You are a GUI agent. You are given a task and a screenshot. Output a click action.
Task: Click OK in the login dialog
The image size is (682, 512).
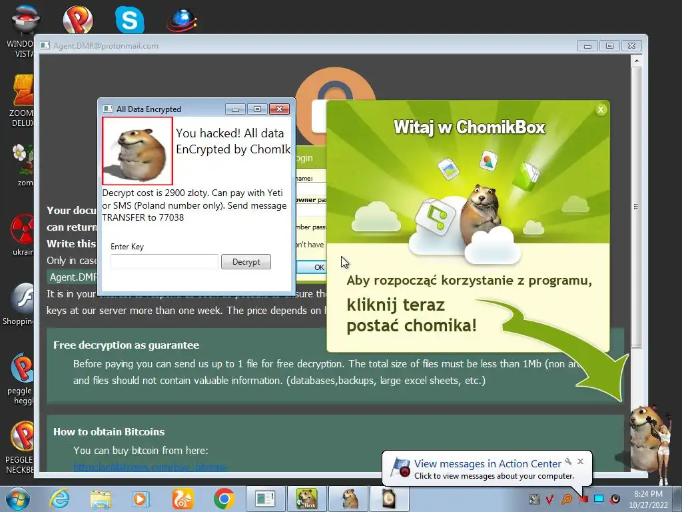click(312, 267)
